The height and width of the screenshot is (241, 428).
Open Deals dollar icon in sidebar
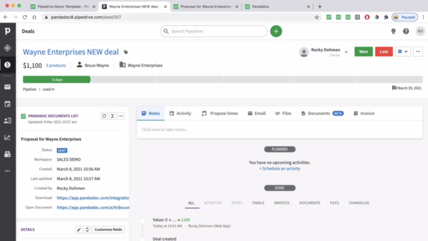point(8,65)
